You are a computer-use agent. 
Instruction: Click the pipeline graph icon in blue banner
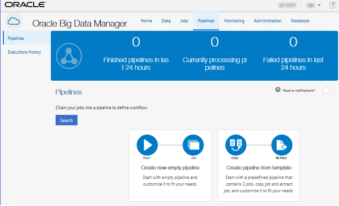click(x=69, y=56)
